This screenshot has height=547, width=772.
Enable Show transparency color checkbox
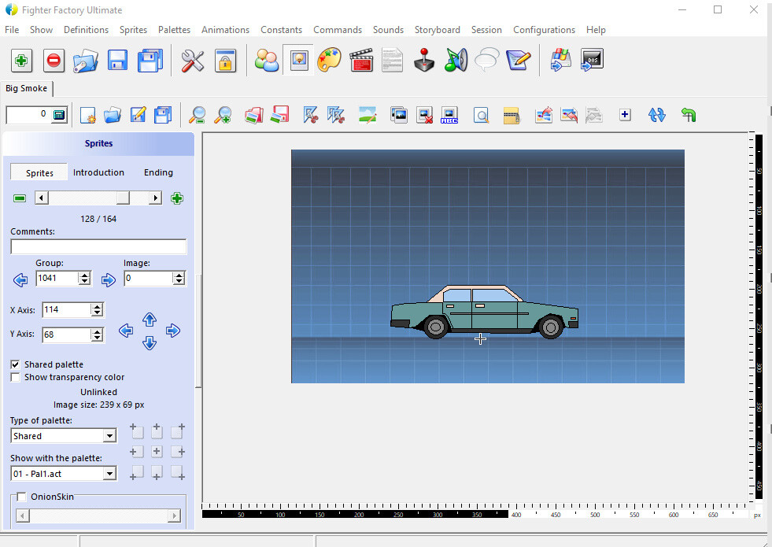point(16,377)
